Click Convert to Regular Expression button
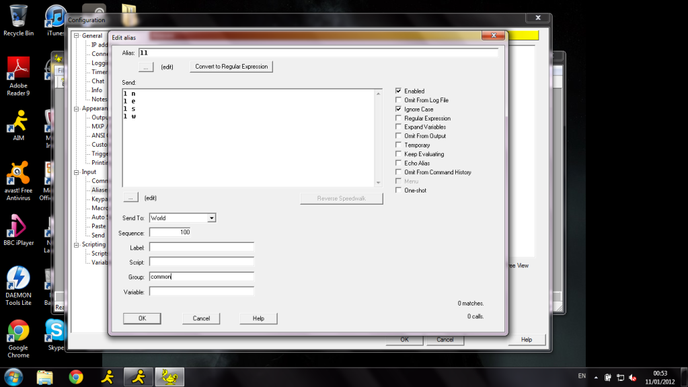The width and height of the screenshot is (688, 387). [231, 67]
